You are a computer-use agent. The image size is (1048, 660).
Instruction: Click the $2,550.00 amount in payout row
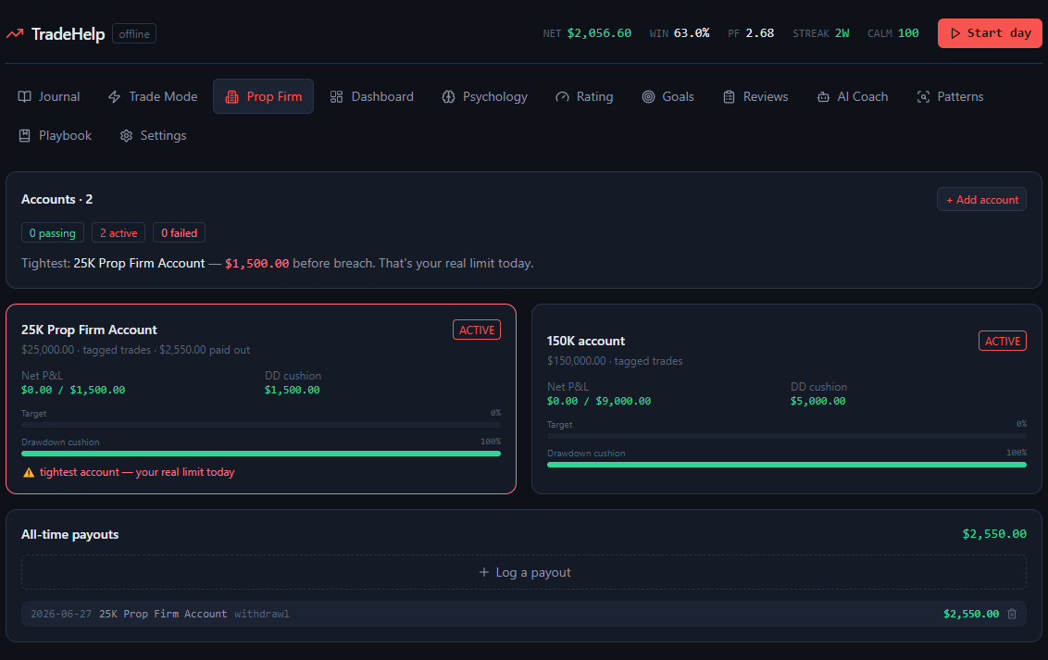coord(971,614)
